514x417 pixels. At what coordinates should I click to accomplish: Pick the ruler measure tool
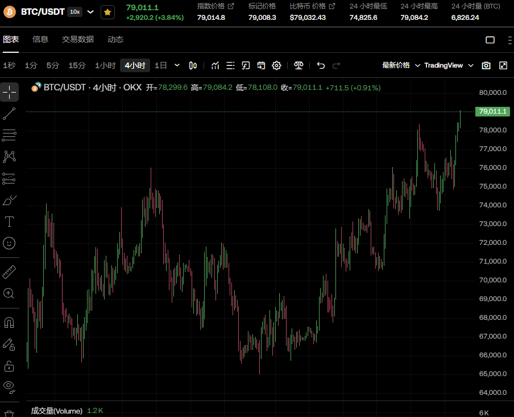(x=9, y=272)
